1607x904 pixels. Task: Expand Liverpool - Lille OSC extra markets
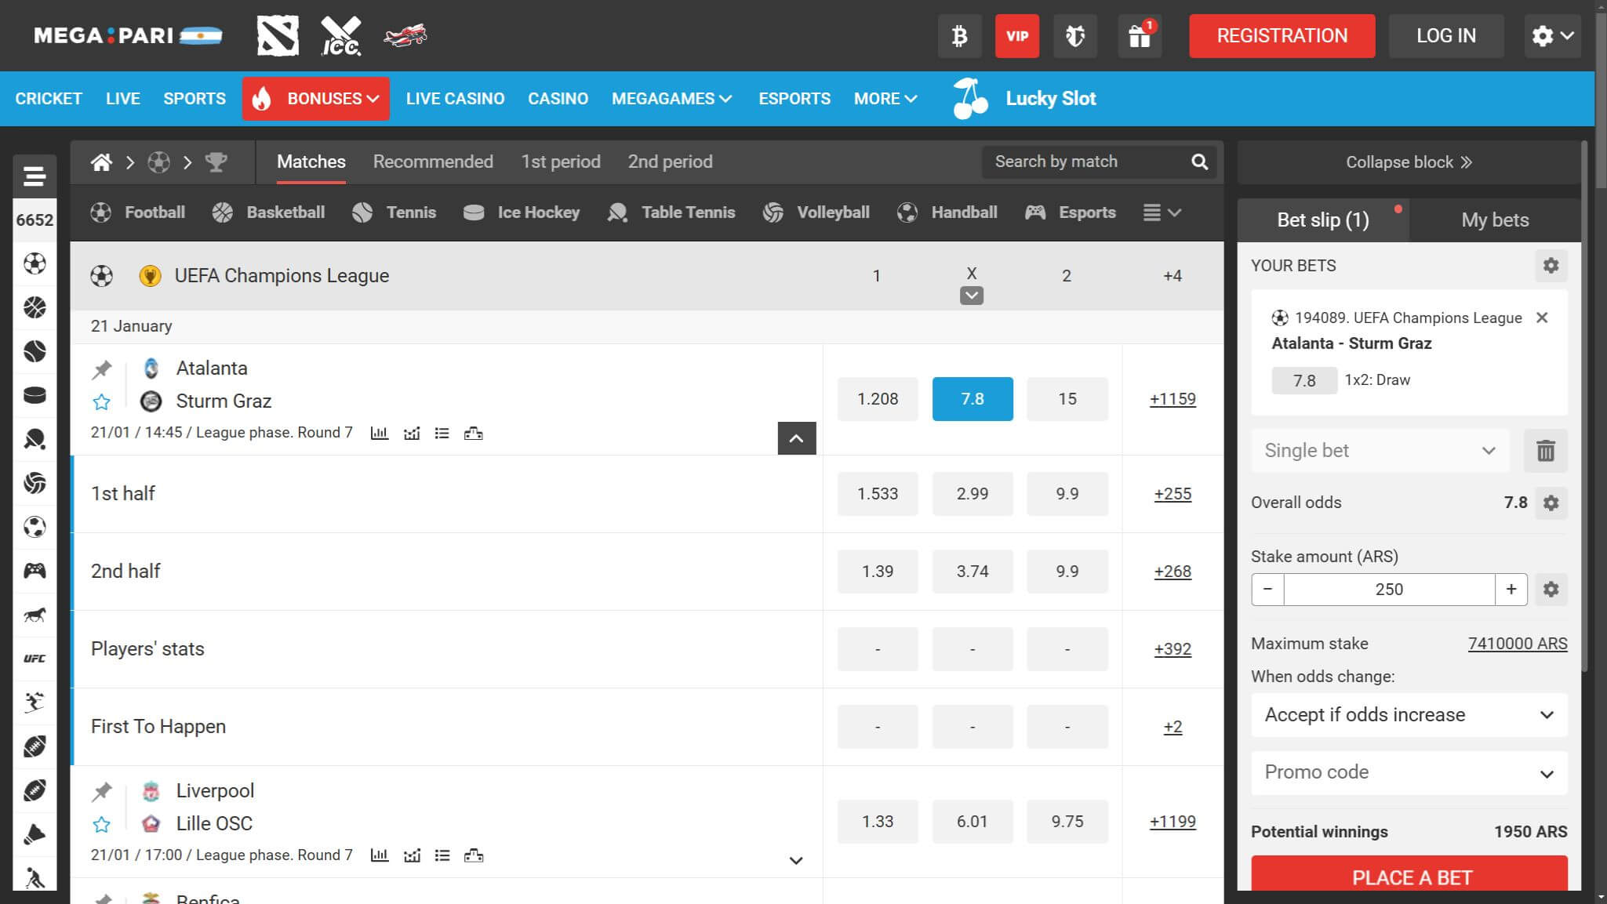point(796,861)
